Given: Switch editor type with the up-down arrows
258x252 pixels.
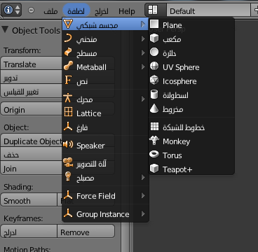Looking at the screenshot, I should tap(18, 10).
